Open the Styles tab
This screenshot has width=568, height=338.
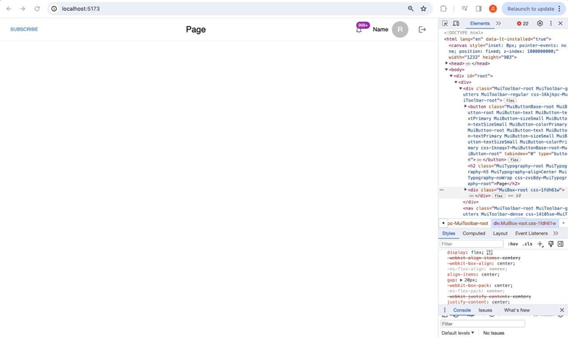click(x=448, y=234)
